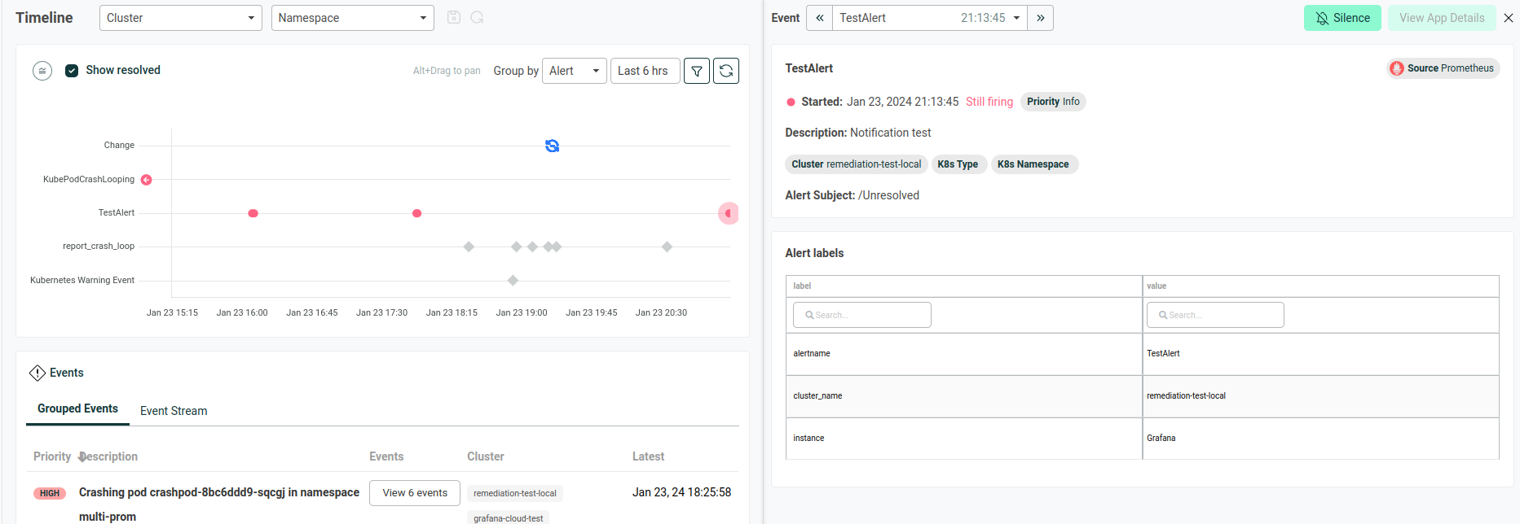1520x524 pixels.
Task: Click the timeline refresh icon
Action: (x=726, y=71)
